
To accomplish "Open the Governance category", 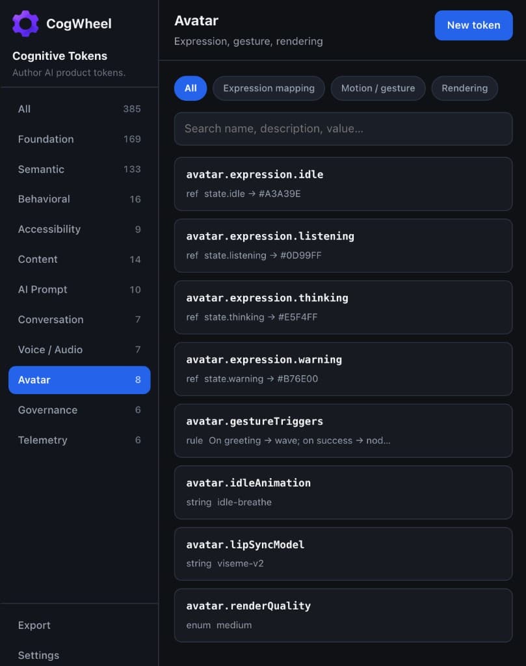I will point(79,410).
